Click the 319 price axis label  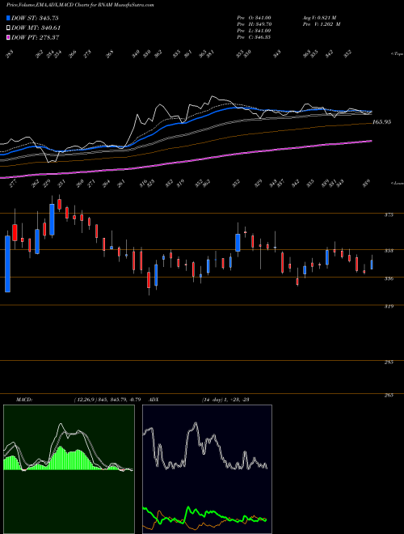point(389,307)
